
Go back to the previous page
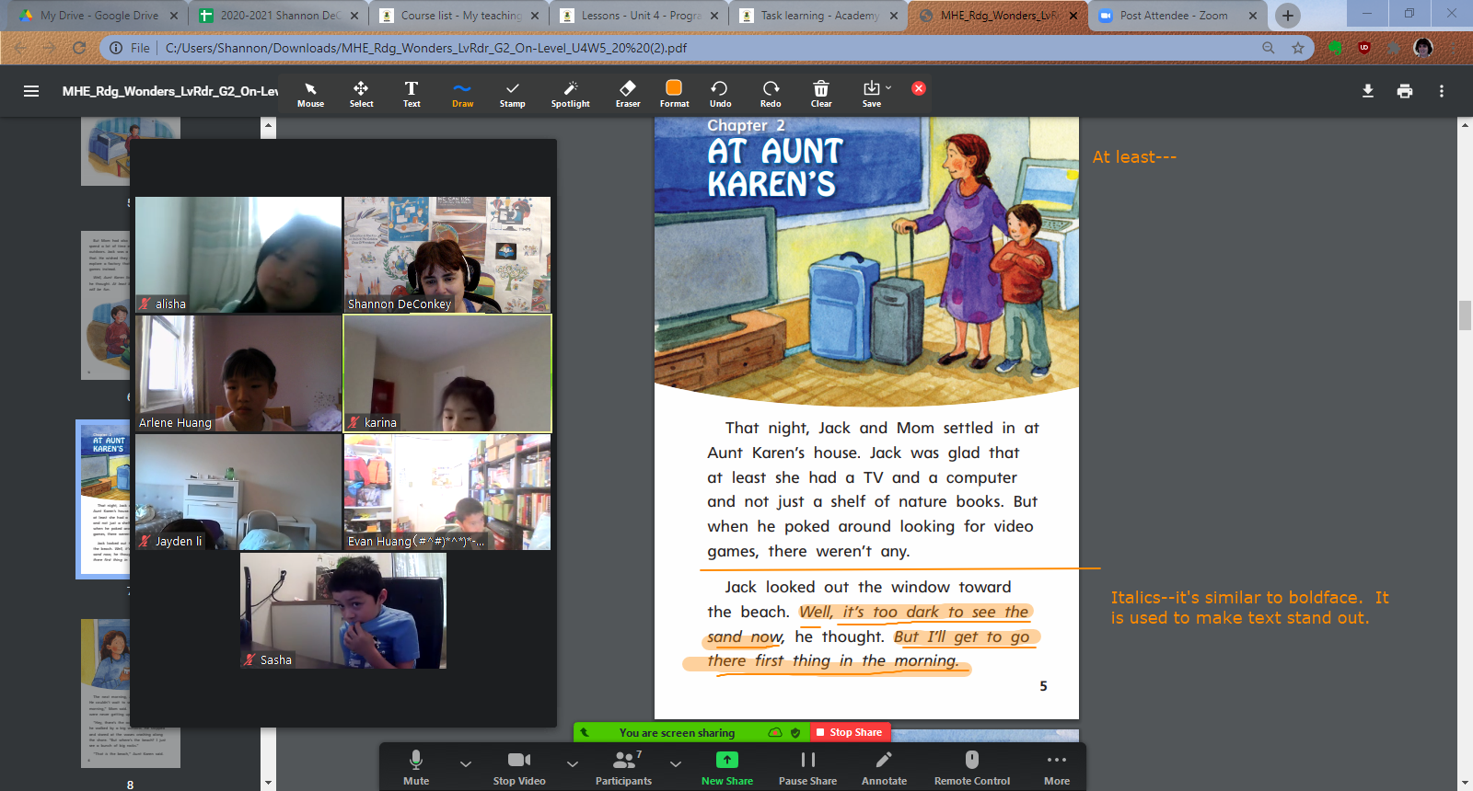click(20, 48)
